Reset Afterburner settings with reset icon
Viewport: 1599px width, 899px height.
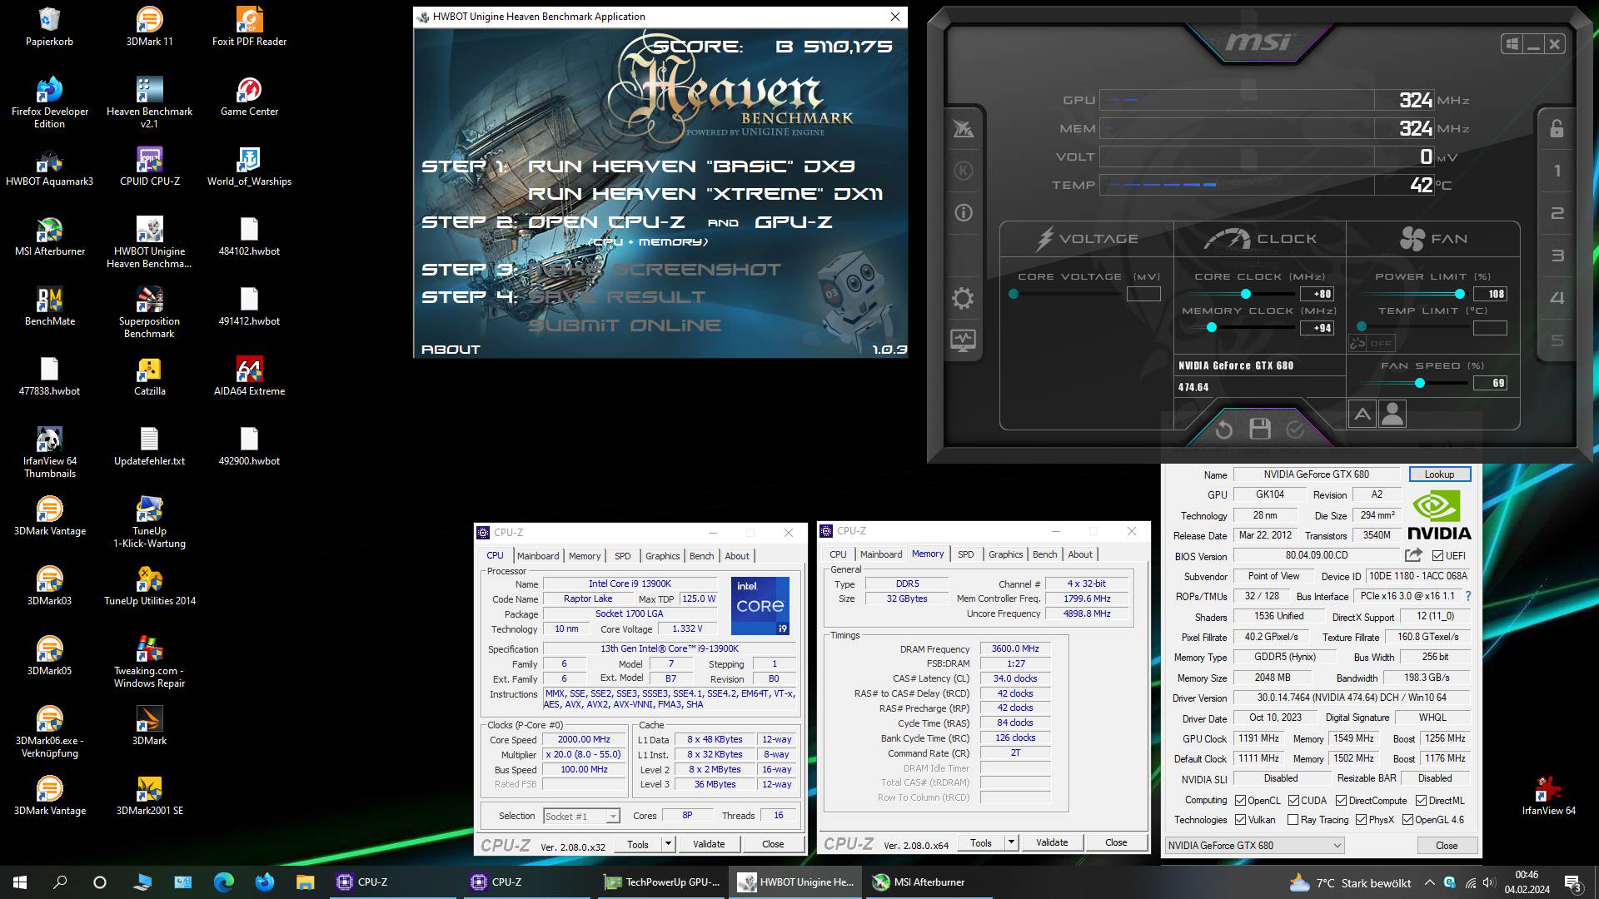(1223, 430)
